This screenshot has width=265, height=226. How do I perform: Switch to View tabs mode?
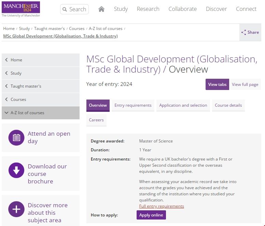click(217, 85)
